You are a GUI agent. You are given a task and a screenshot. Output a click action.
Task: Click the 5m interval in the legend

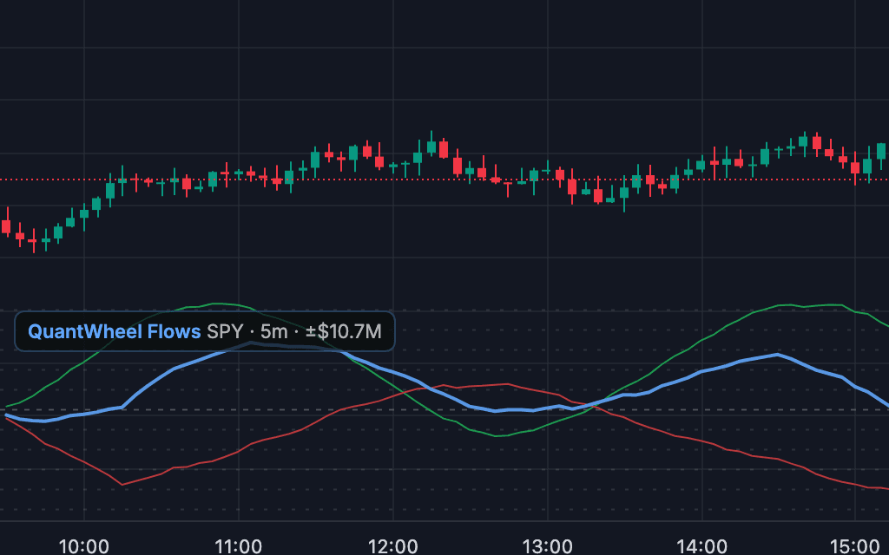[273, 331]
